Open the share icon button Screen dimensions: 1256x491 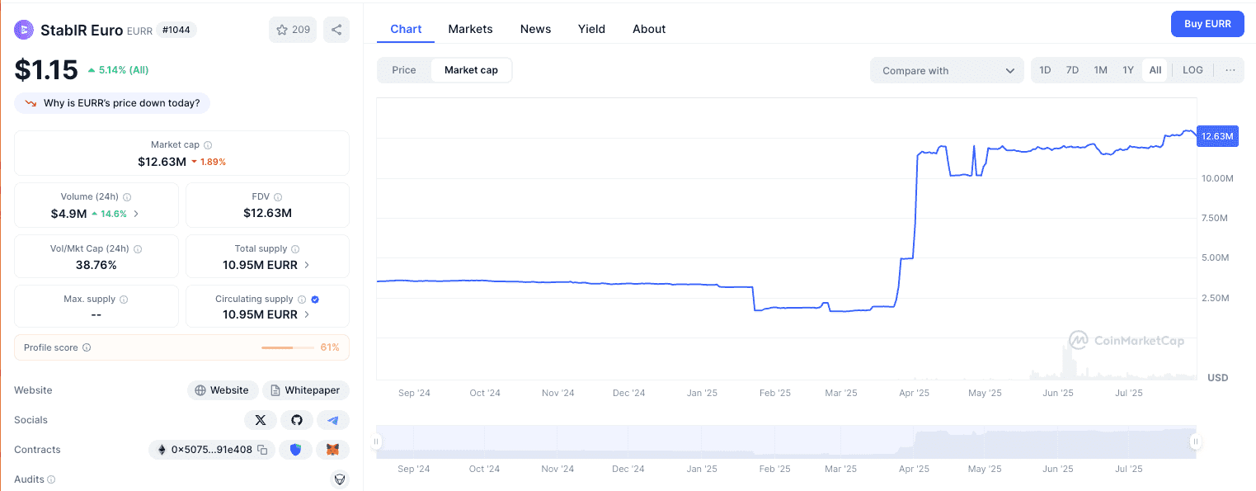click(x=336, y=30)
